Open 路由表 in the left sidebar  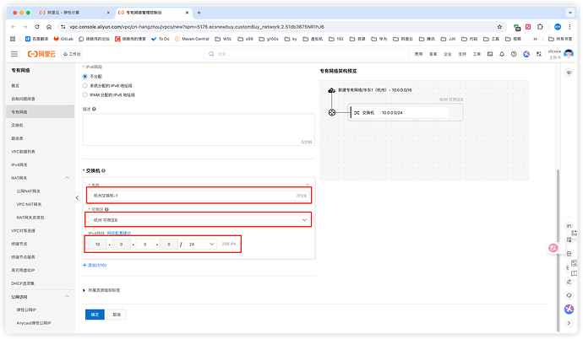tap(19, 138)
